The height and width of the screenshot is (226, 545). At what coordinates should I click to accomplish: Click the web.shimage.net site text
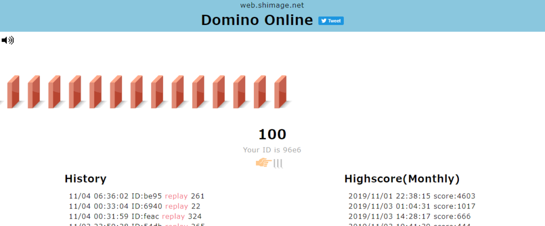pyautogui.click(x=272, y=5)
